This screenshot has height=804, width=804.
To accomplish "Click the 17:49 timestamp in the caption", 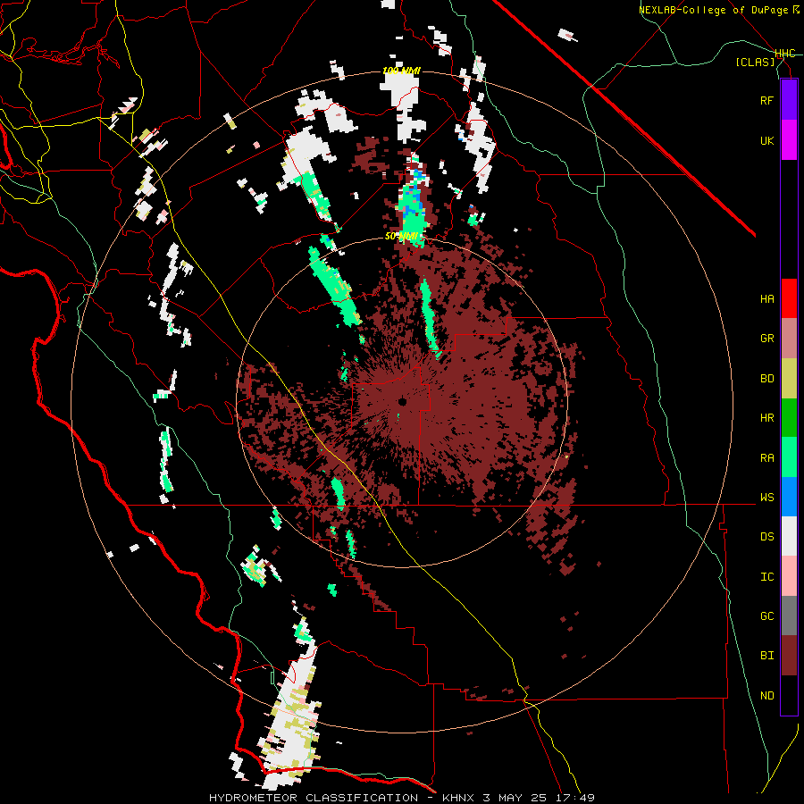I will tap(577, 798).
